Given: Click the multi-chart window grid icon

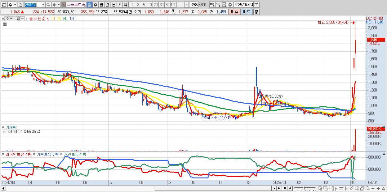Looking at the screenshot, I should [x=320, y=188].
